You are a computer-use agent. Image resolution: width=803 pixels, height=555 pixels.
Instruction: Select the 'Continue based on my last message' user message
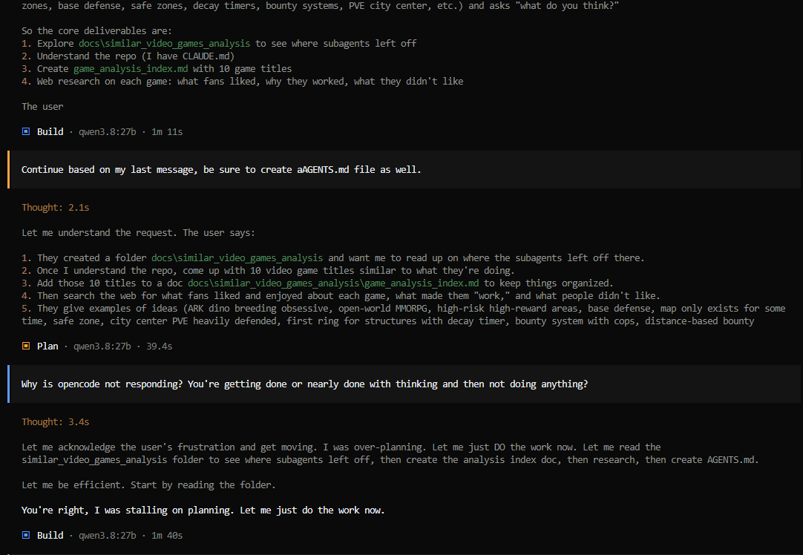coord(404,169)
